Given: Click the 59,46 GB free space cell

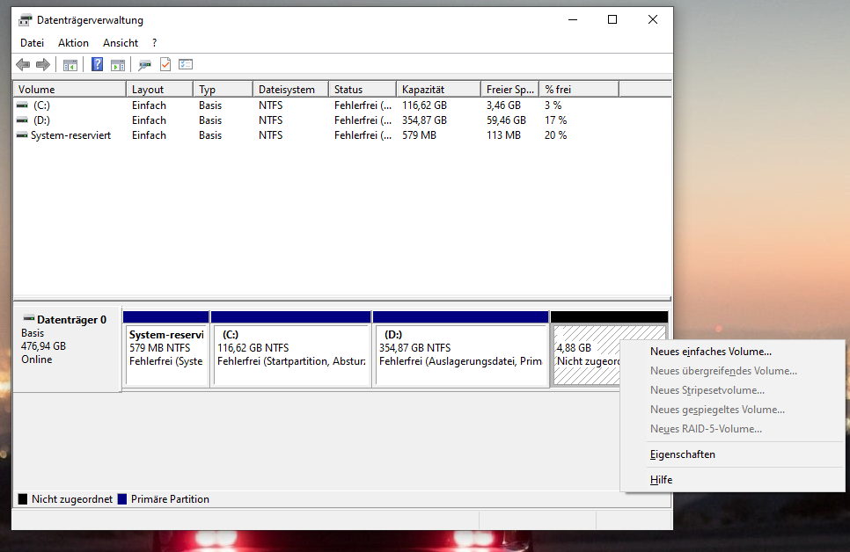Looking at the screenshot, I should tap(506, 120).
